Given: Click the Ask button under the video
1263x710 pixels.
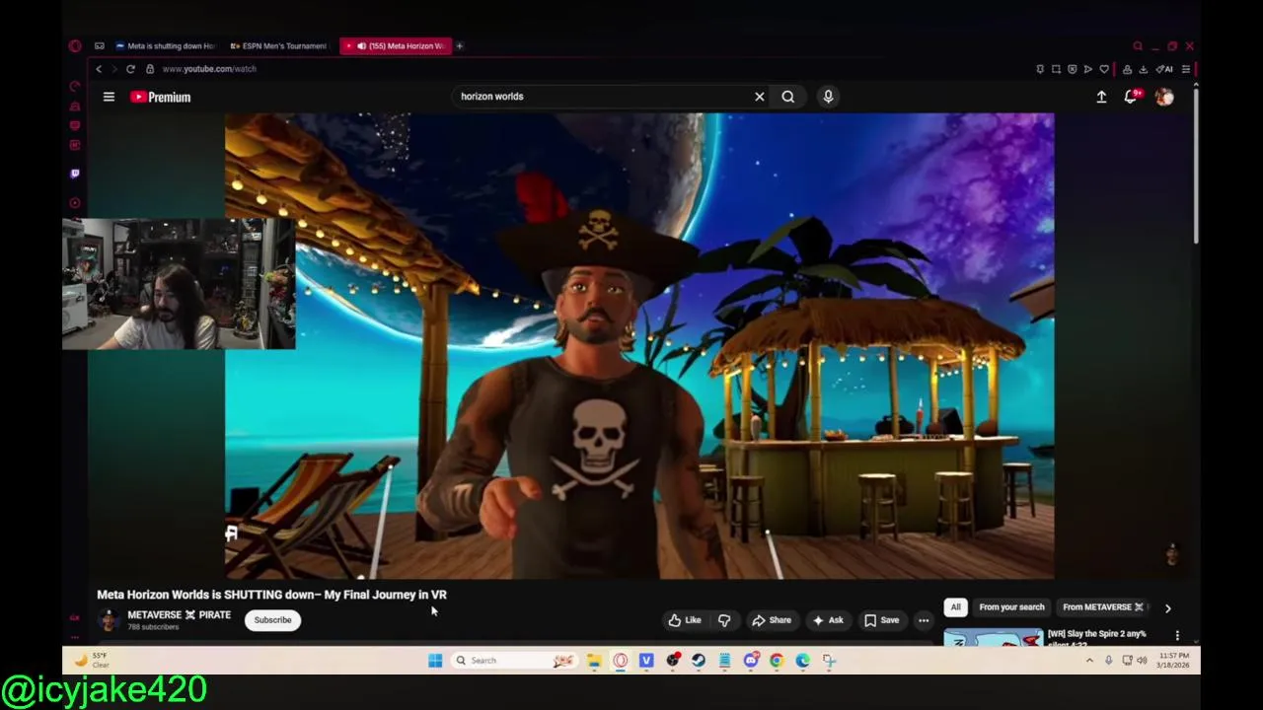Looking at the screenshot, I should click(828, 620).
